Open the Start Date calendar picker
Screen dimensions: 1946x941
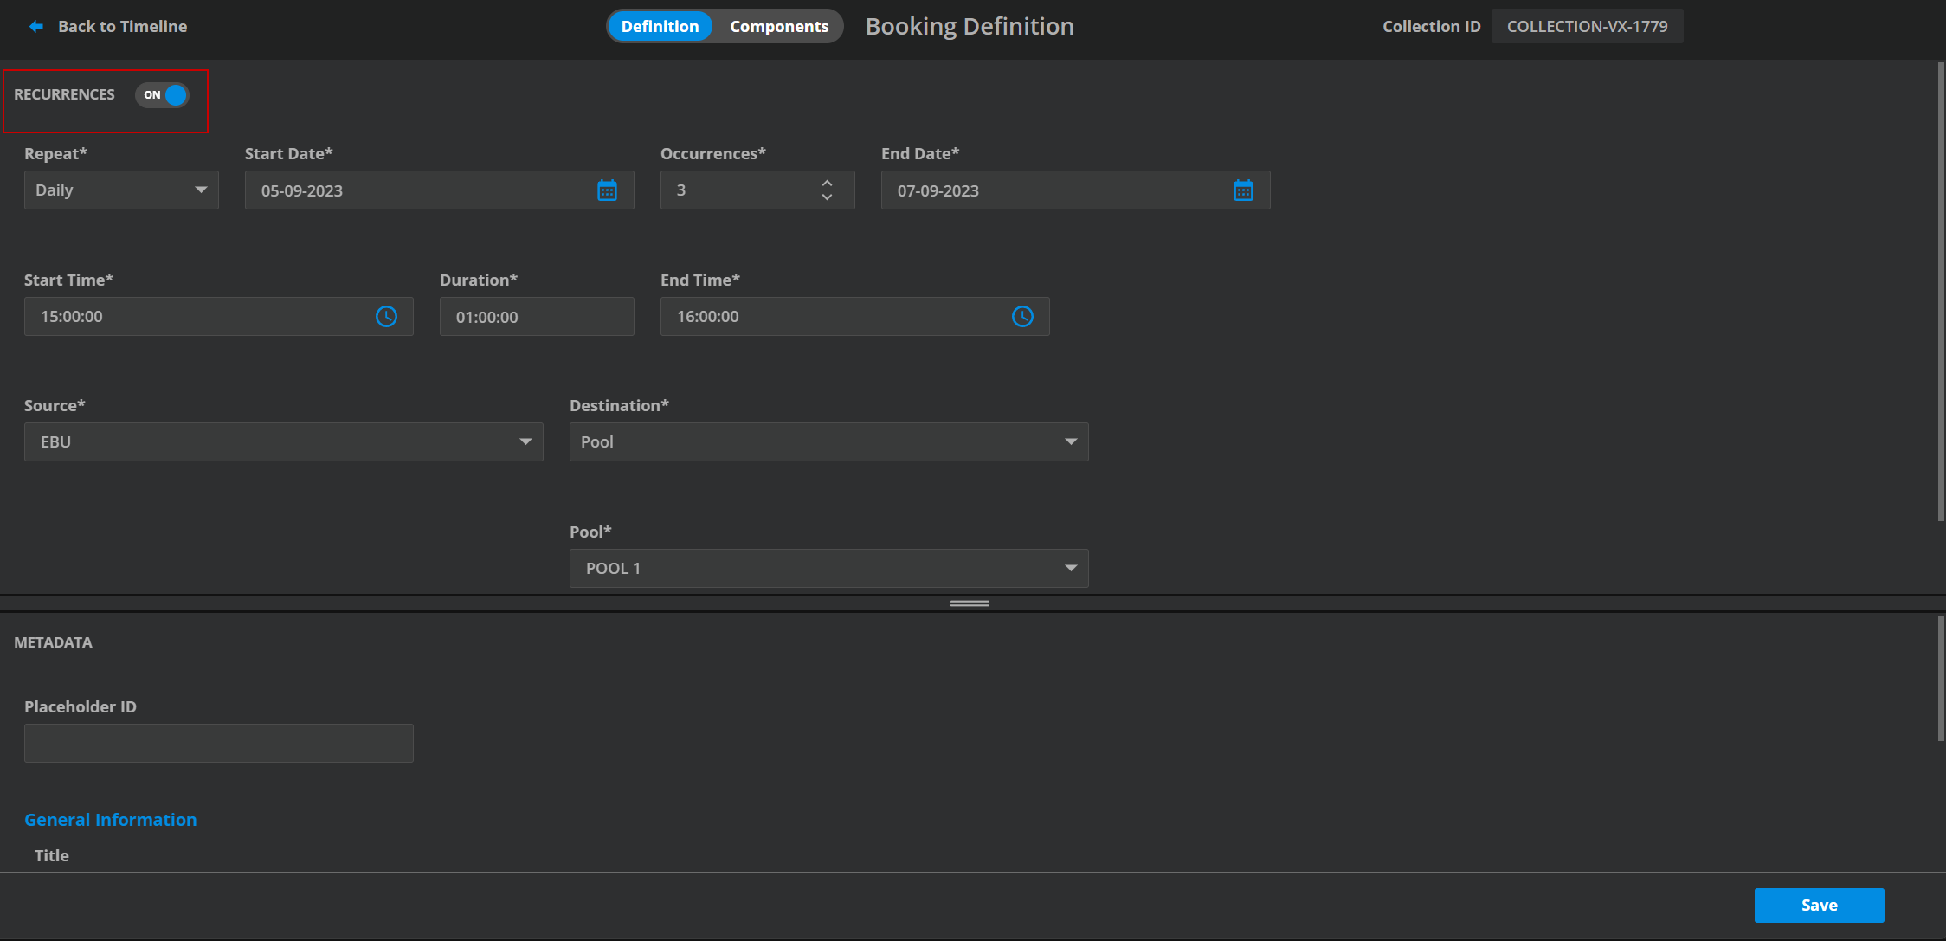tap(607, 190)
